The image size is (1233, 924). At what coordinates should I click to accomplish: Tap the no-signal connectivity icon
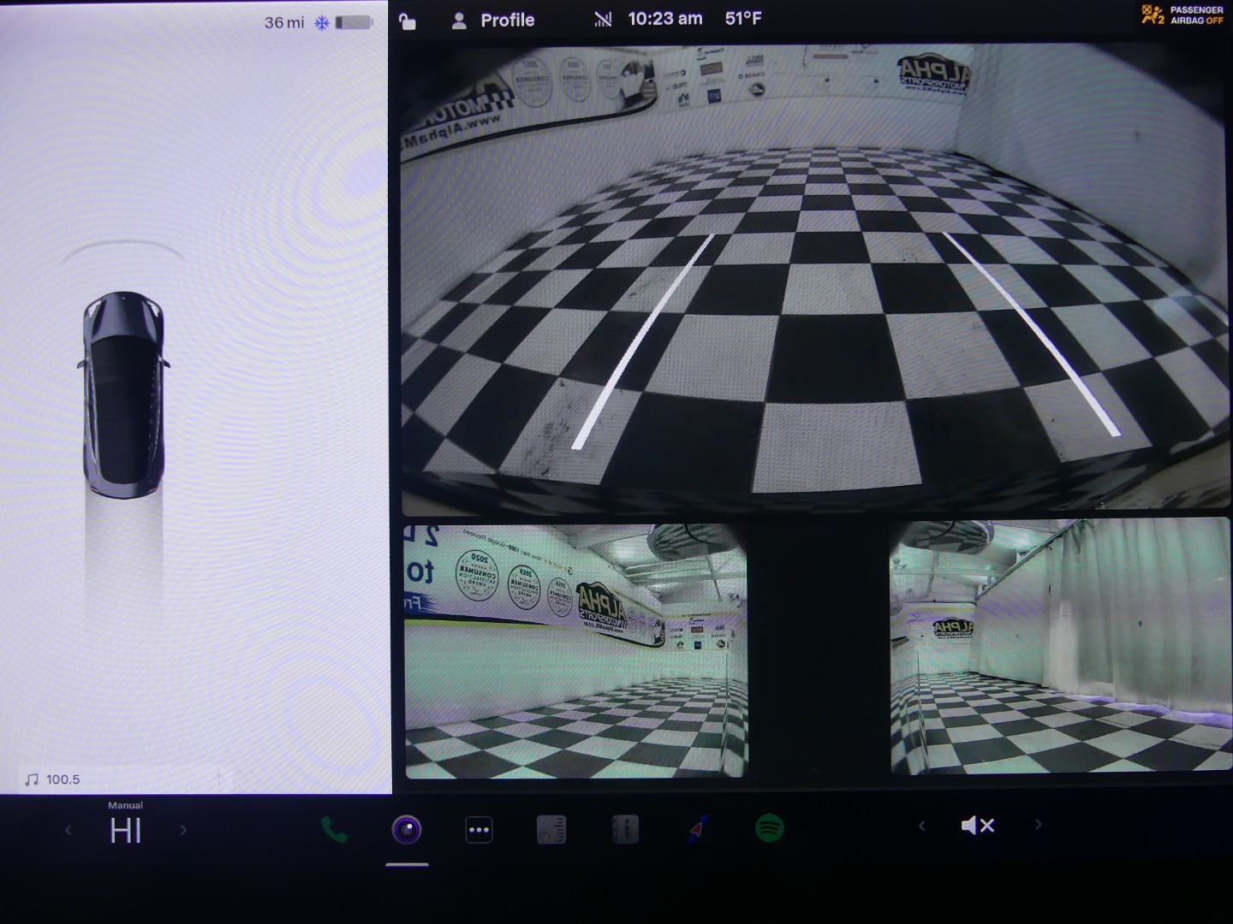[x=603, y=20]
